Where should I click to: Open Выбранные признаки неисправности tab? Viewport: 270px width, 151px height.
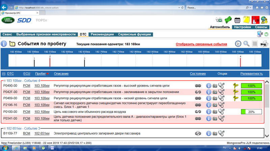[x=46, y=35]
